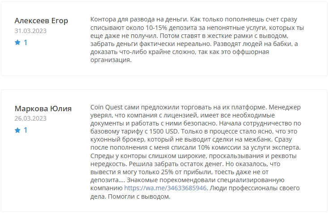Open reviewer name Алексеев Егор
328x213 pixels.
click(41, 21)
